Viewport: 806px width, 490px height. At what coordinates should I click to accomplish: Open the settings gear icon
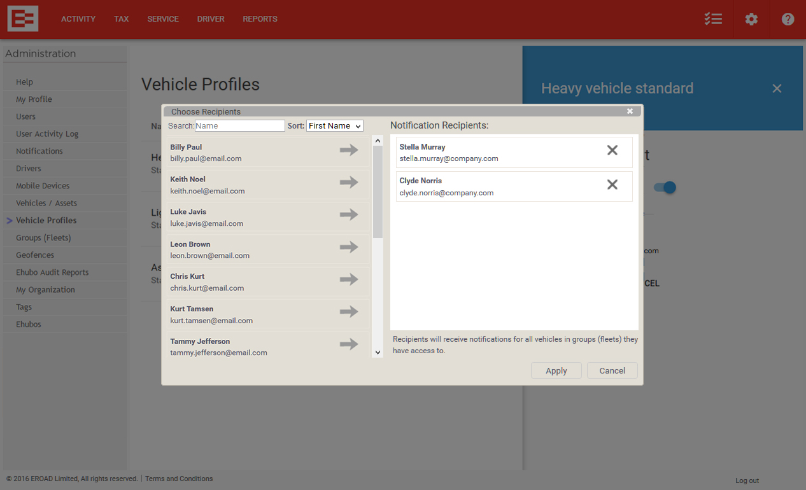(x=751, y=19)
